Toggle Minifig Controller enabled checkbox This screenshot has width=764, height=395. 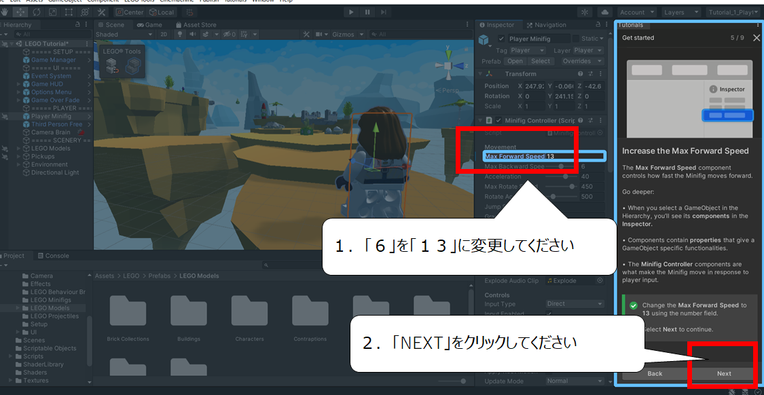pos(498,120)
